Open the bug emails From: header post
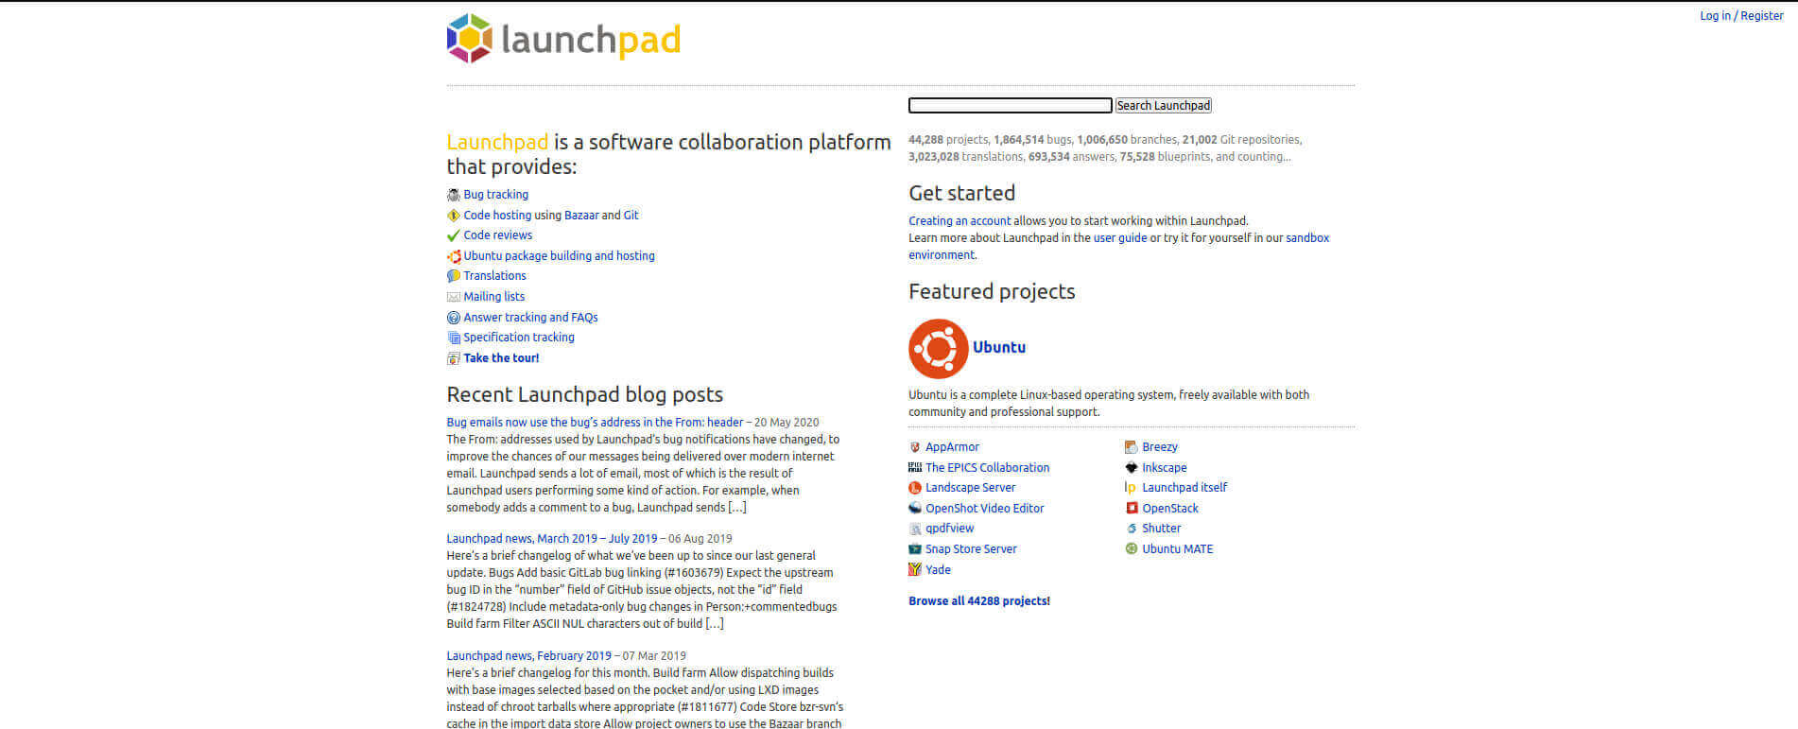Screen dimensions: 1798x729 point(595,423)
